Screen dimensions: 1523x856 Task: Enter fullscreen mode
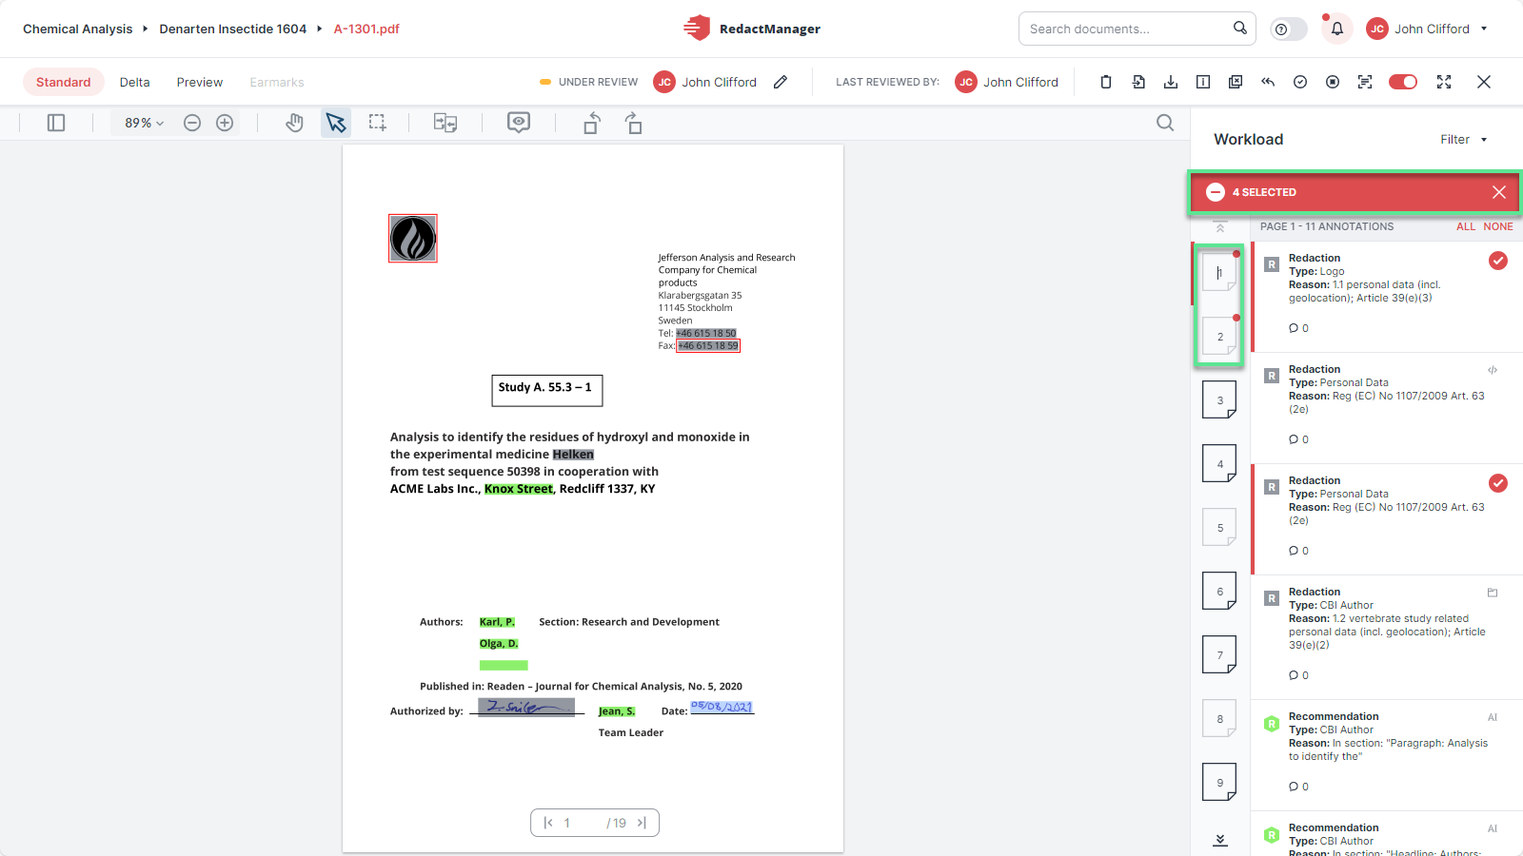tap(1444, 82)
